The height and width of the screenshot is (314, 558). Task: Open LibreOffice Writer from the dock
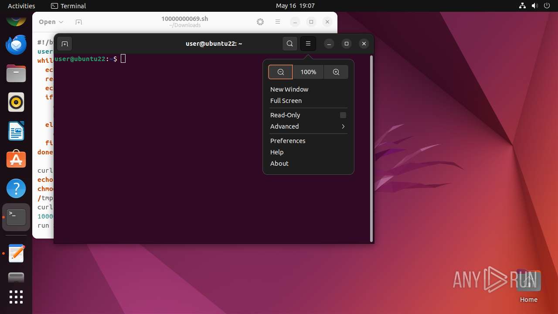[16, 131]
